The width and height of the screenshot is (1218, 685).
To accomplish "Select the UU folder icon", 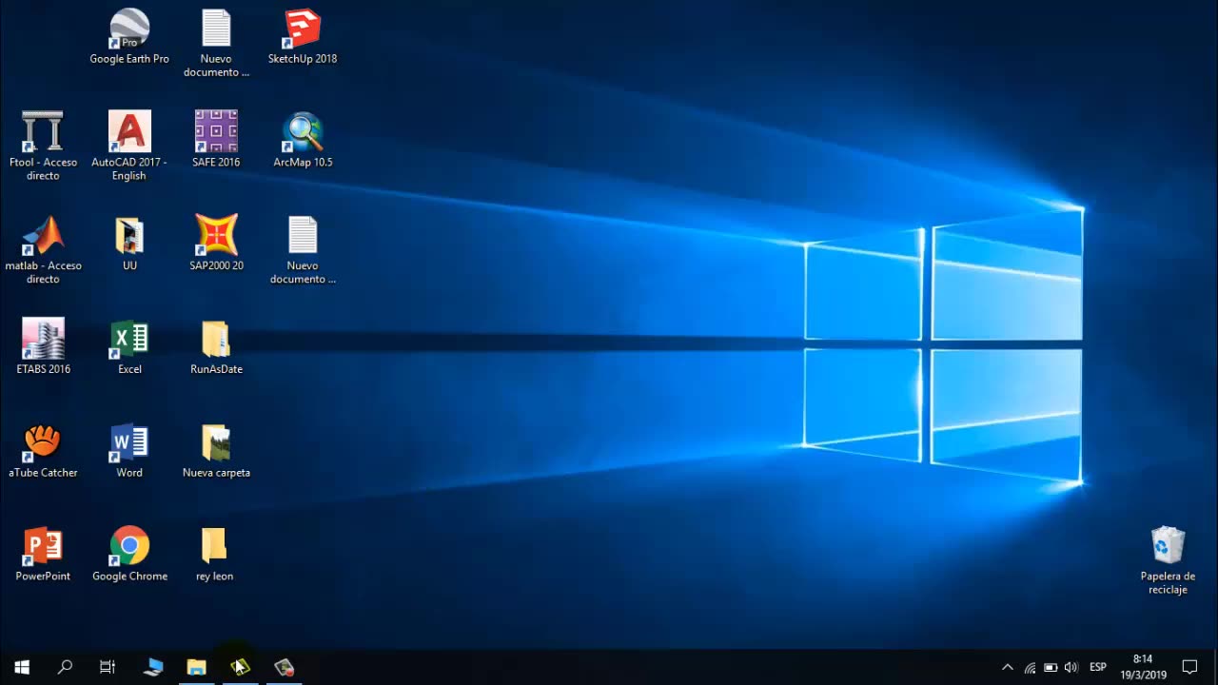I will click(129, 244).
